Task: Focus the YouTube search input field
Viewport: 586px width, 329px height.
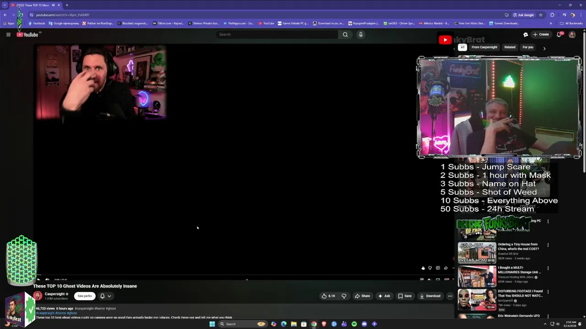Action: click(277, 34)
